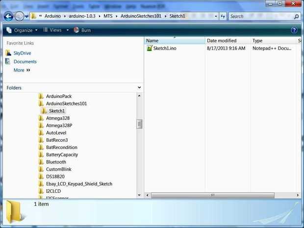Click the Documents icon in Favorite Links
Screen dimensions: 304x228
click(8, 61)
